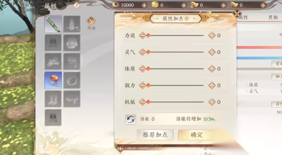Open the red flower ring equipment slot
The height and width of the screenshot is (155, 282).
coord(53,80)
